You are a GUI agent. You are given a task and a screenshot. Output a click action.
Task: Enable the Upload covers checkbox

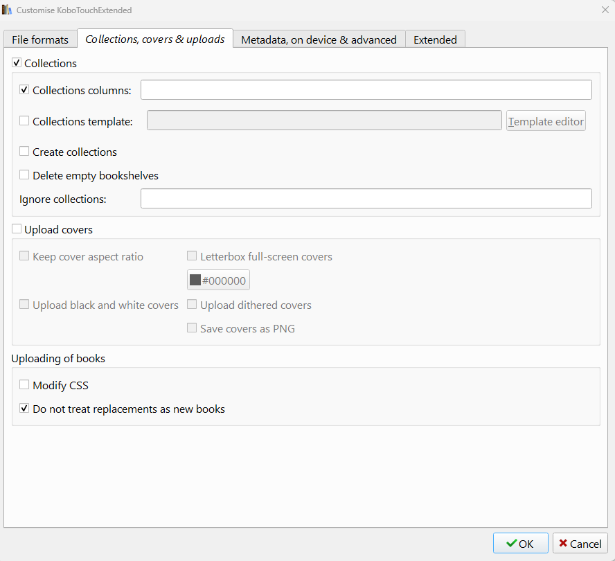[x=17, y=229]
